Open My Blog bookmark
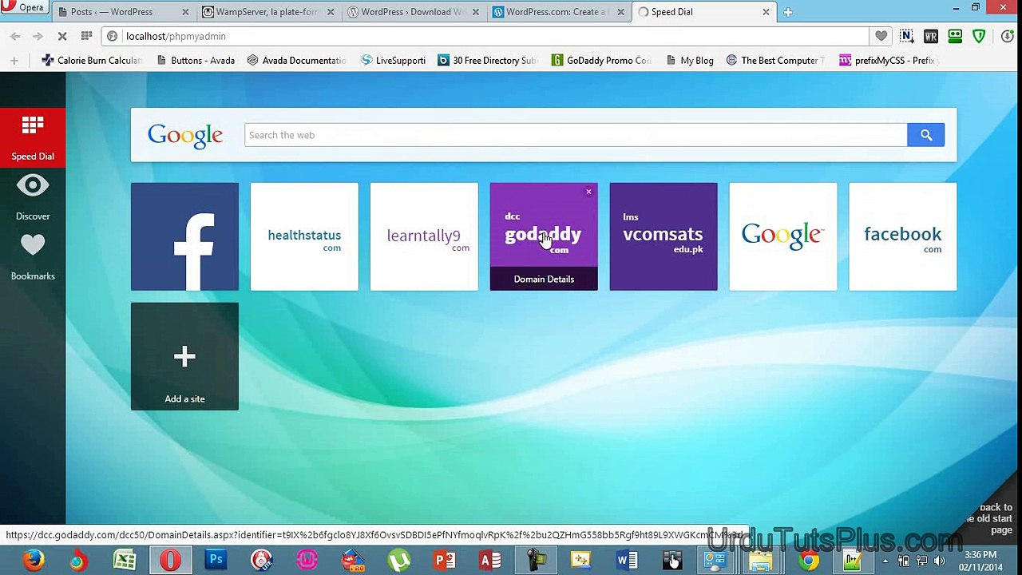This screenshot has height=575, width=1022. [689, 60]
